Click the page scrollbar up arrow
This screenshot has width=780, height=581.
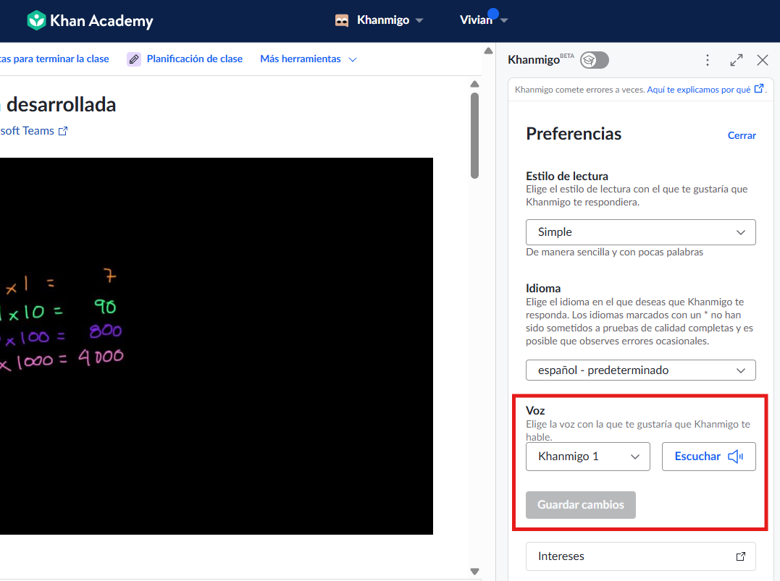[x=488, y=51]
